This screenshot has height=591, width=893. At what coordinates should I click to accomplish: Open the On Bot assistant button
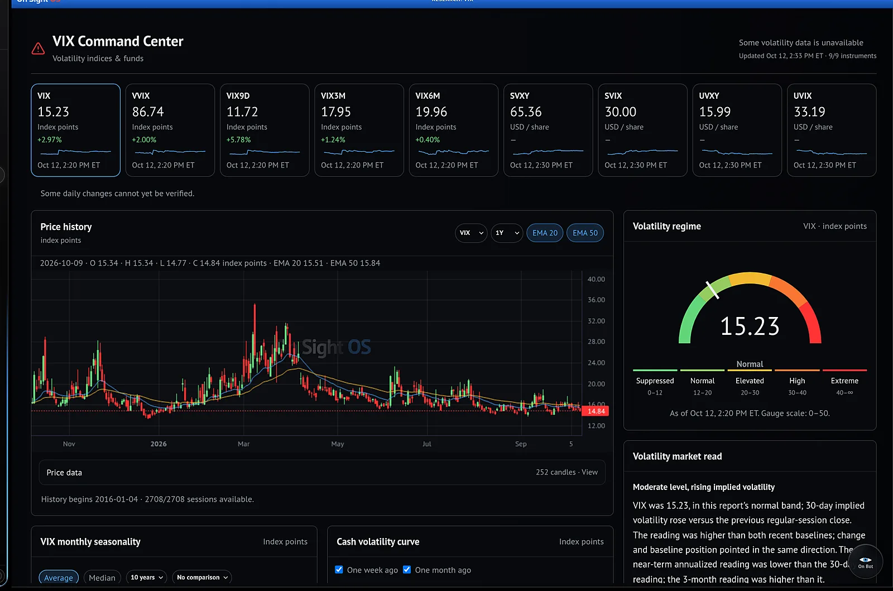pos(865,562)
